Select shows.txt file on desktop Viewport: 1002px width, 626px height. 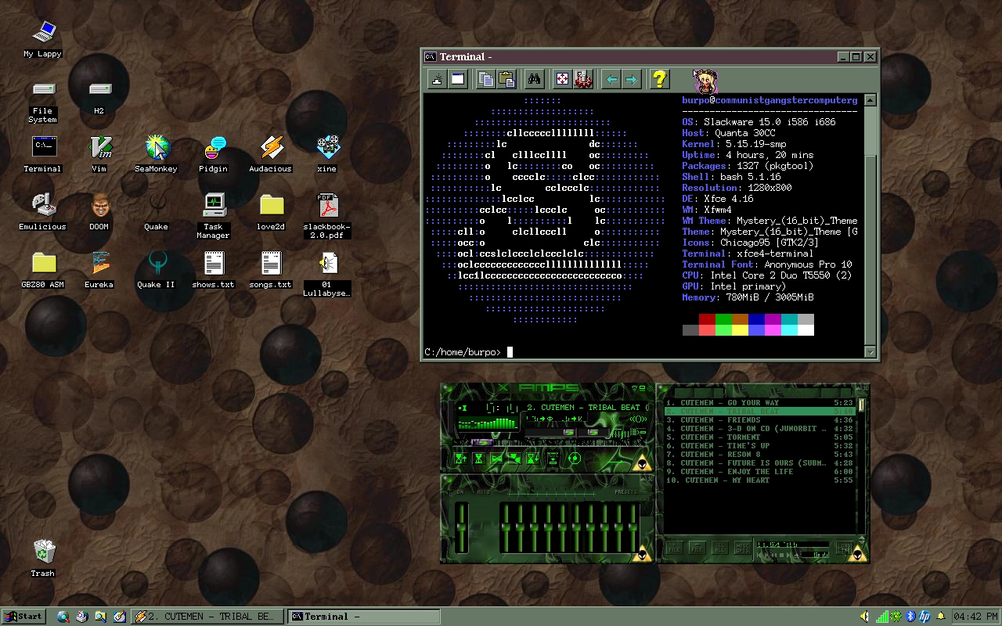tap(213, 269)
